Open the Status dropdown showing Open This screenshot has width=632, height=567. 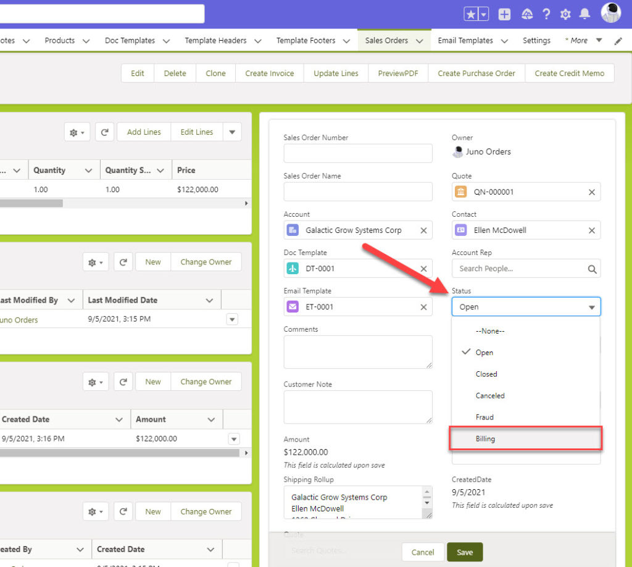(x=526, y=307)
